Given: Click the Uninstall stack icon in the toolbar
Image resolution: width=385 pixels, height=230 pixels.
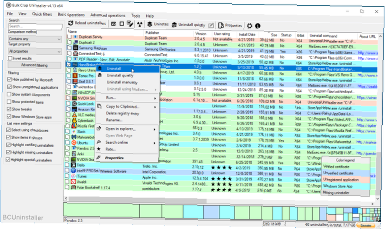Looking at the screenshot, I should (149, 24).
